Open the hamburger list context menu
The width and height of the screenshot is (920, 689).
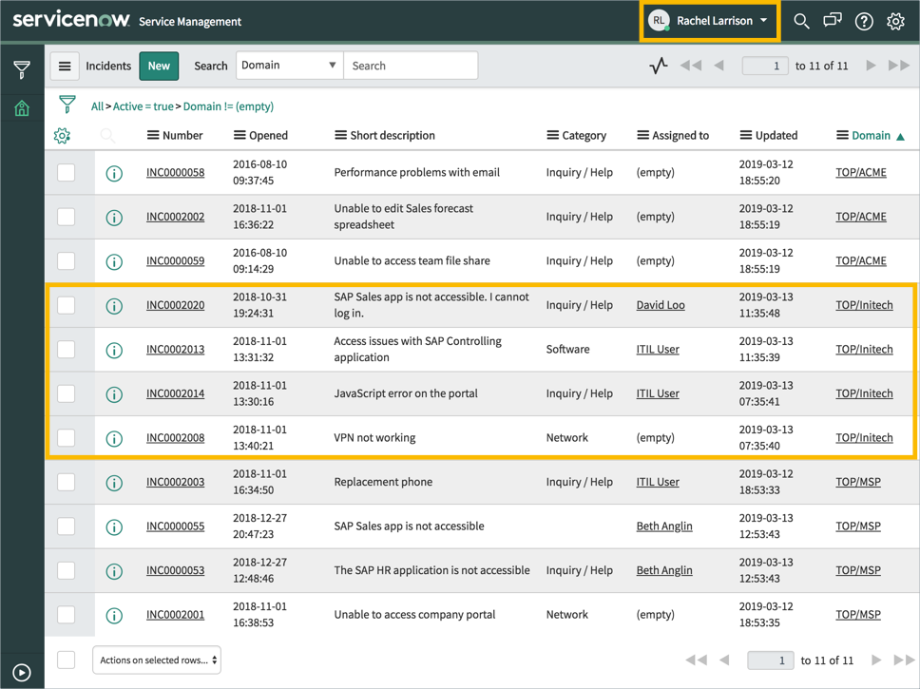click(65, 66)
